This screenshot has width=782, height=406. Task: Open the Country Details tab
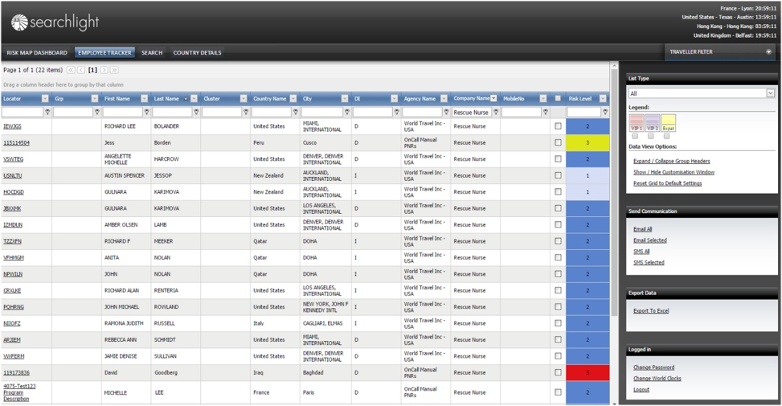[x=197, y=53]
